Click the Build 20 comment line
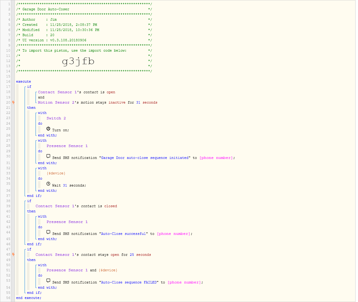The height and width of the screenshot is (302, 358). pyautogui.click(x=84, y=35)
